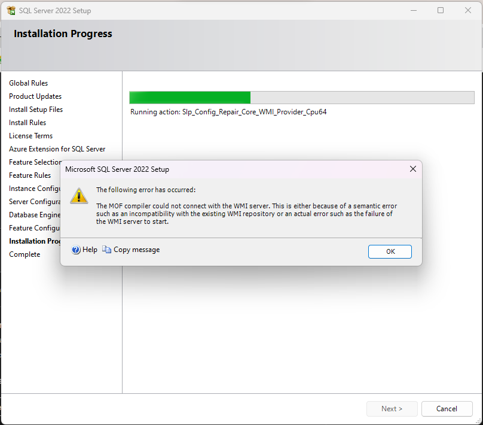Select Feature Selection step
The image size is (483, 425).
pos(35,162)
